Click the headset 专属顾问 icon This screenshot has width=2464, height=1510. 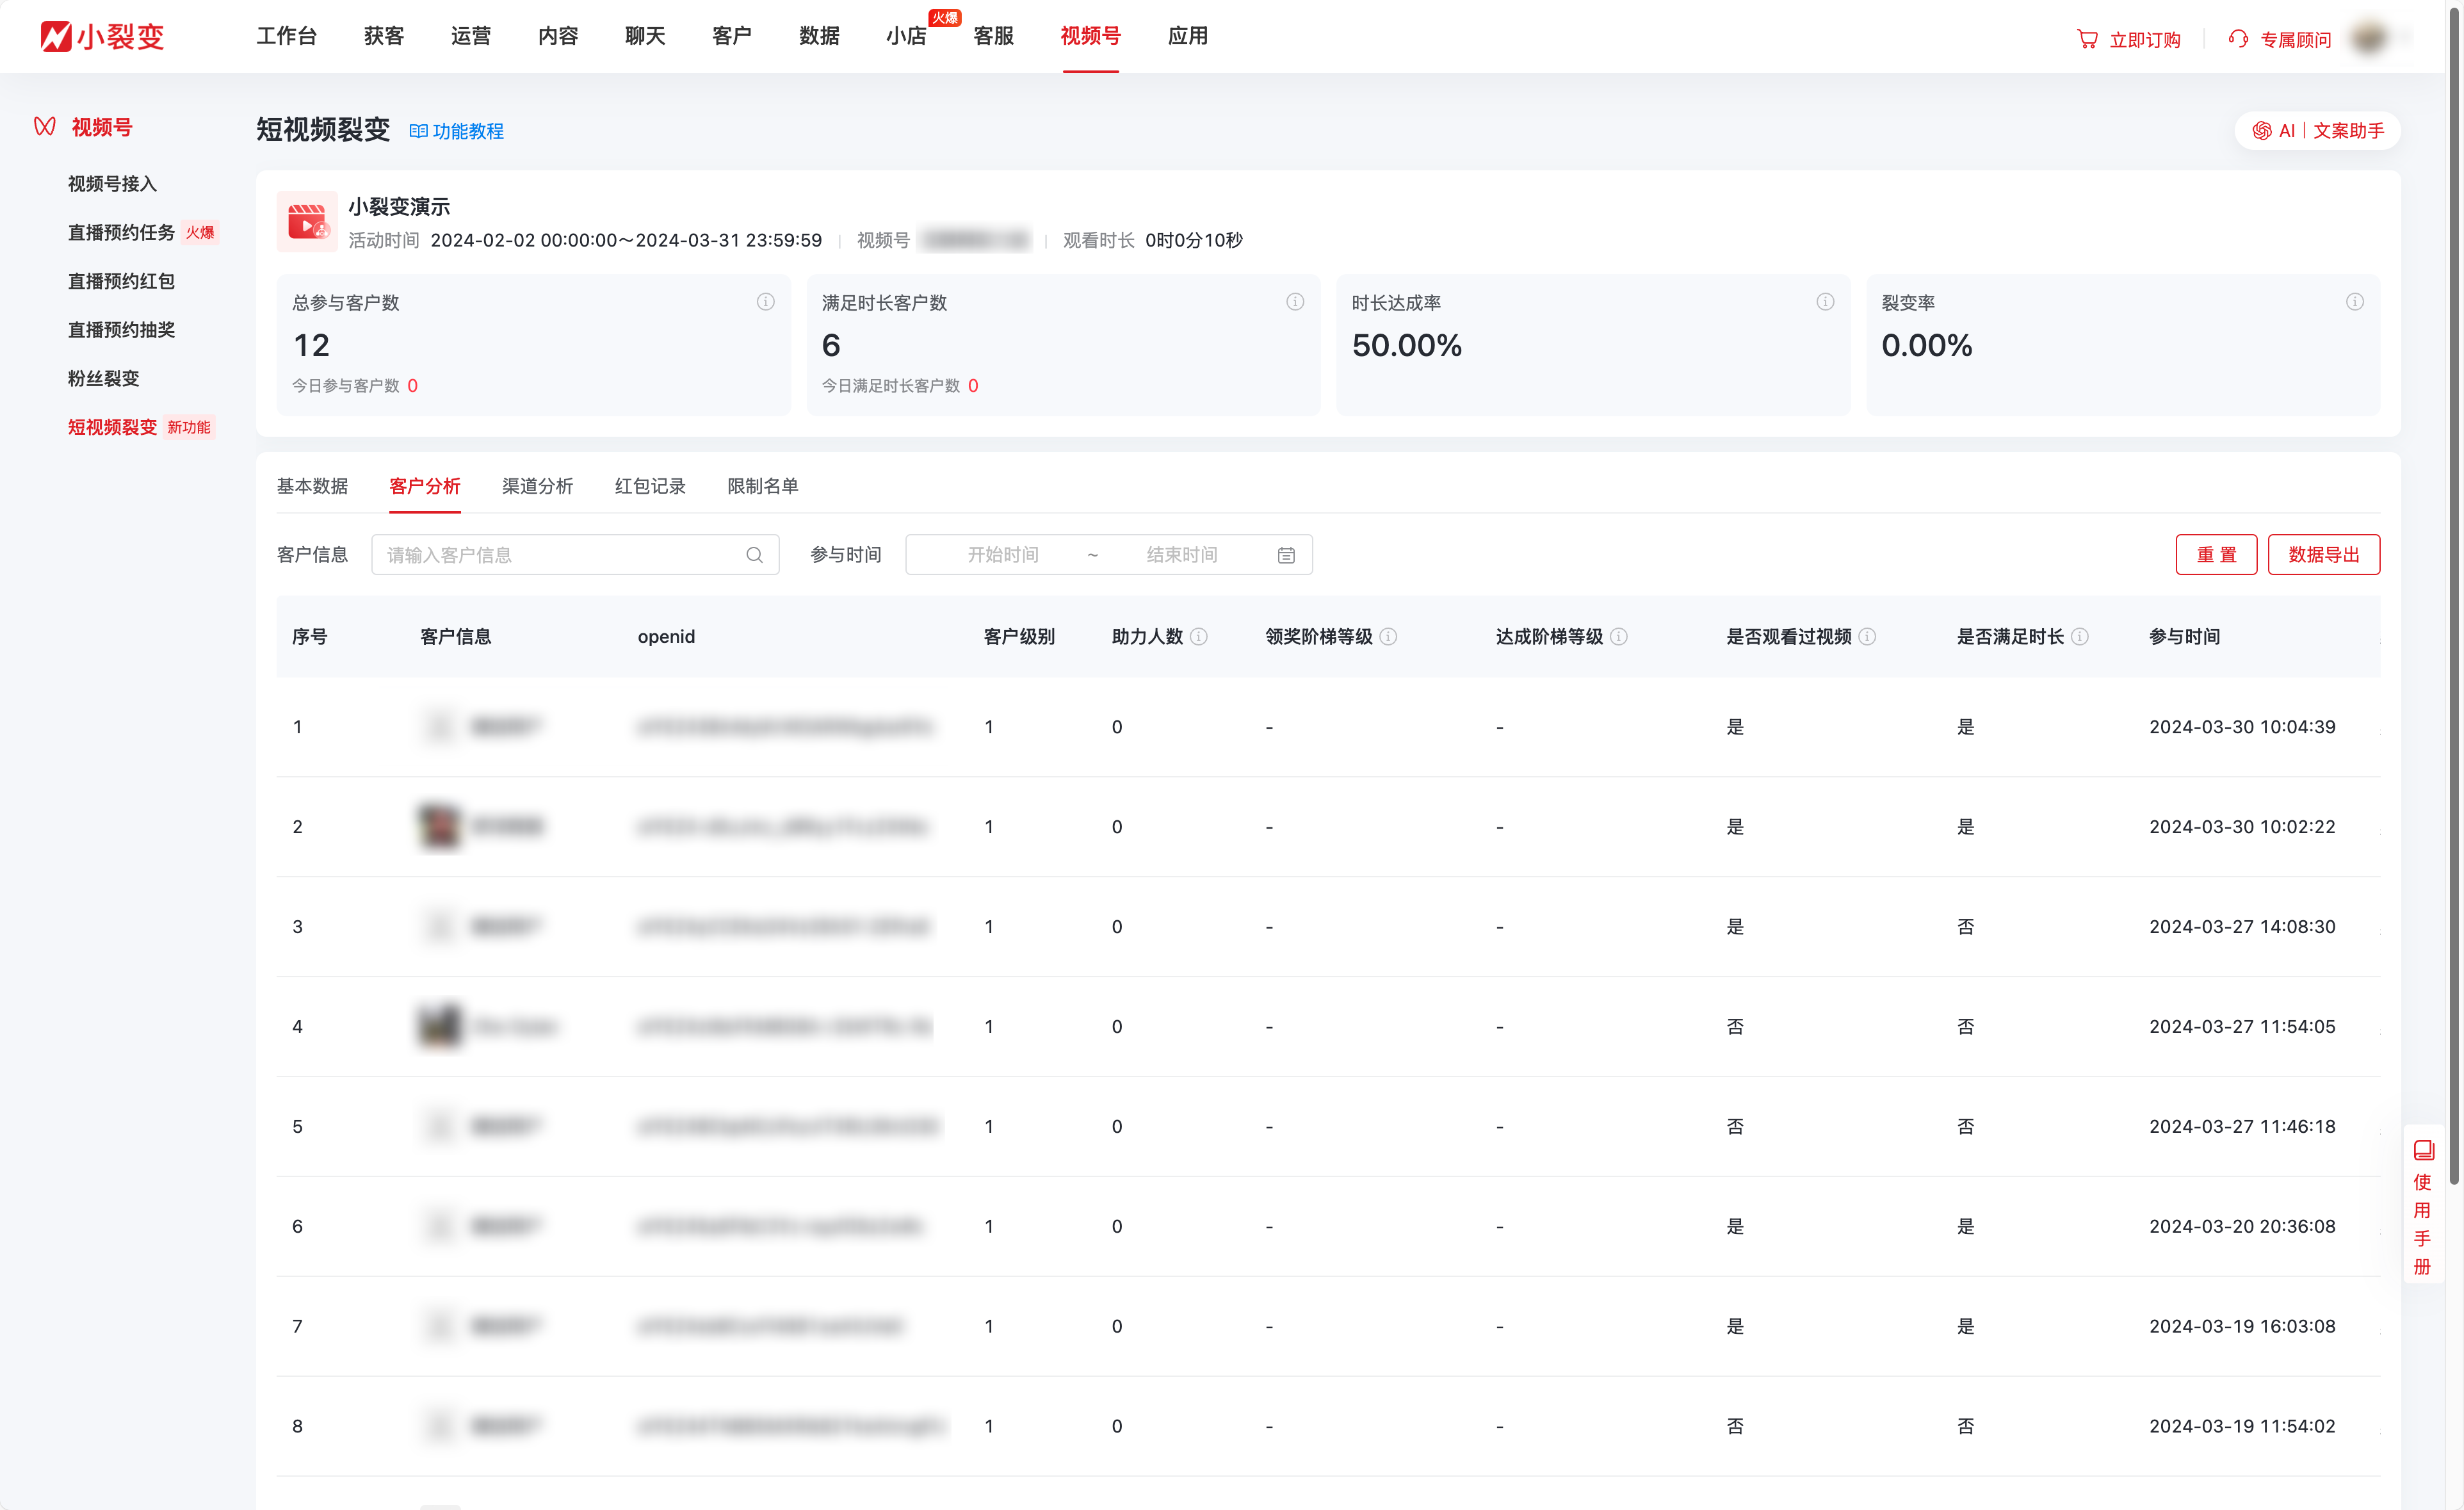coord(2238,39)
